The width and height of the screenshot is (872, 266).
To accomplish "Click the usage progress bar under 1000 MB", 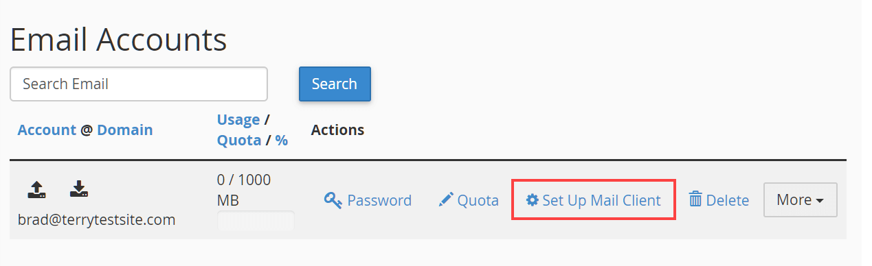I will pos(256,221).
